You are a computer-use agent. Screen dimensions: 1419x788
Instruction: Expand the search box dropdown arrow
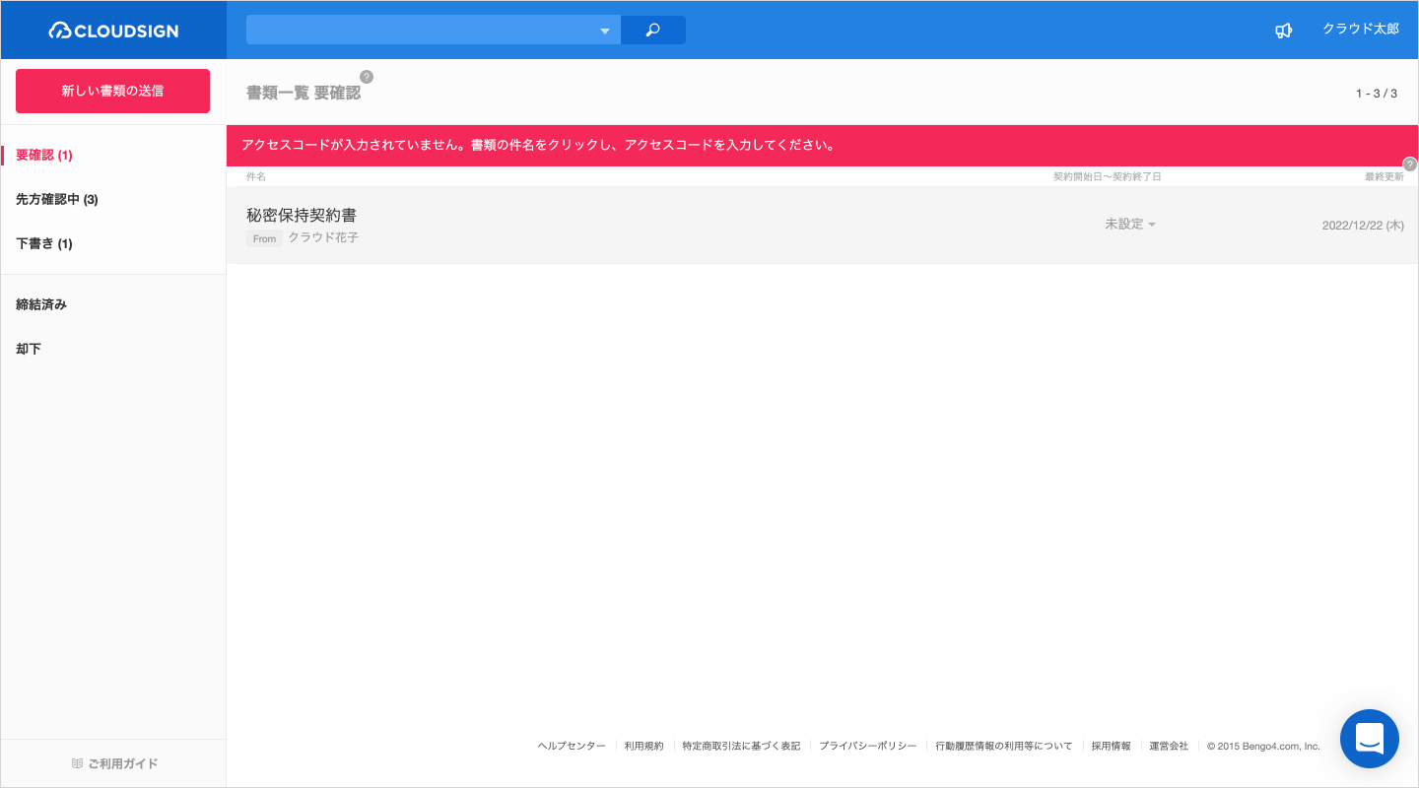tap(605, 32)
